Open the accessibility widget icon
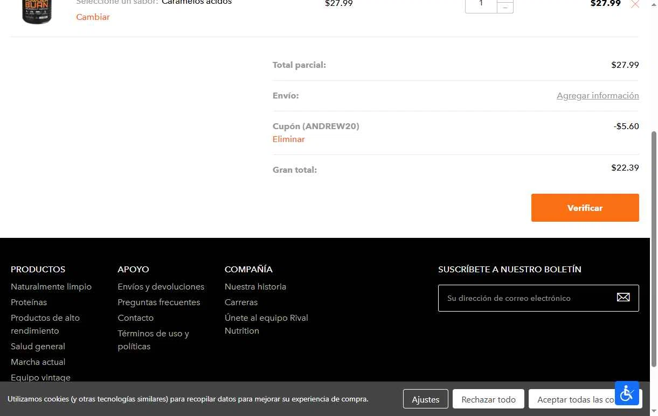This screenshot has width=658, height=416. coord(627,393)
